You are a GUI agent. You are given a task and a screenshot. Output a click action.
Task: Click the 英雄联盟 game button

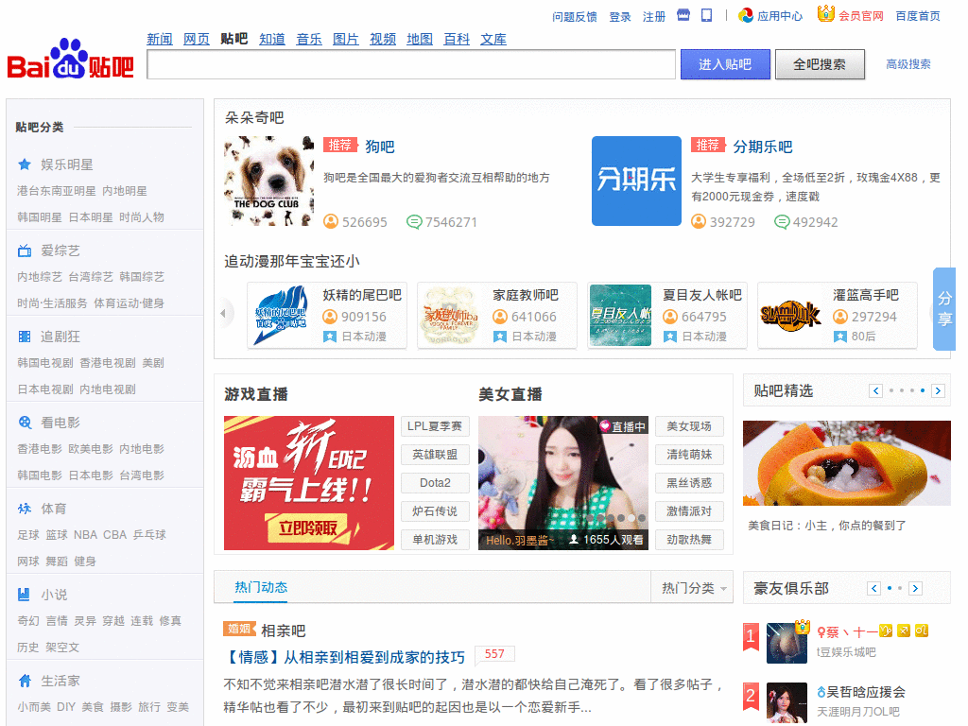point(435,455)
